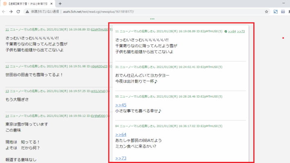Click text 小さな事でも喜べる幸せ♪ in popup
Image resolution: width=290 pixels, height=163 pixels.
coord(138,111)
